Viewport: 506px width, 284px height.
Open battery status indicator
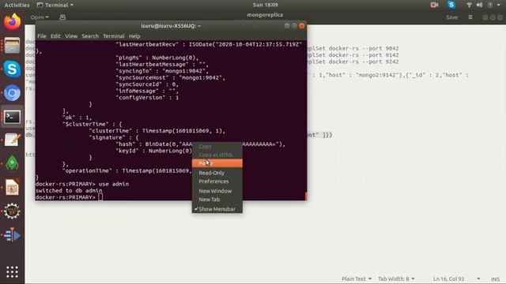(490, 5)
